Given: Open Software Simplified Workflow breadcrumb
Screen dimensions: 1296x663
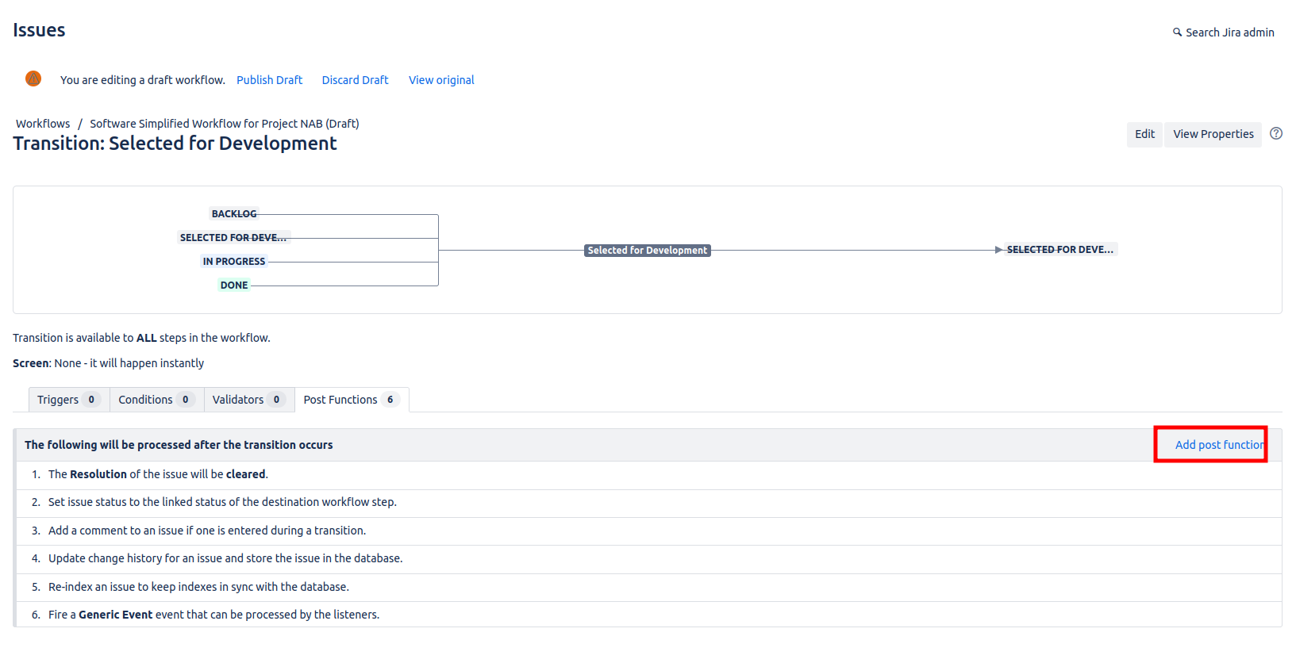Looking at the screenshot, I should click(225, 124).
